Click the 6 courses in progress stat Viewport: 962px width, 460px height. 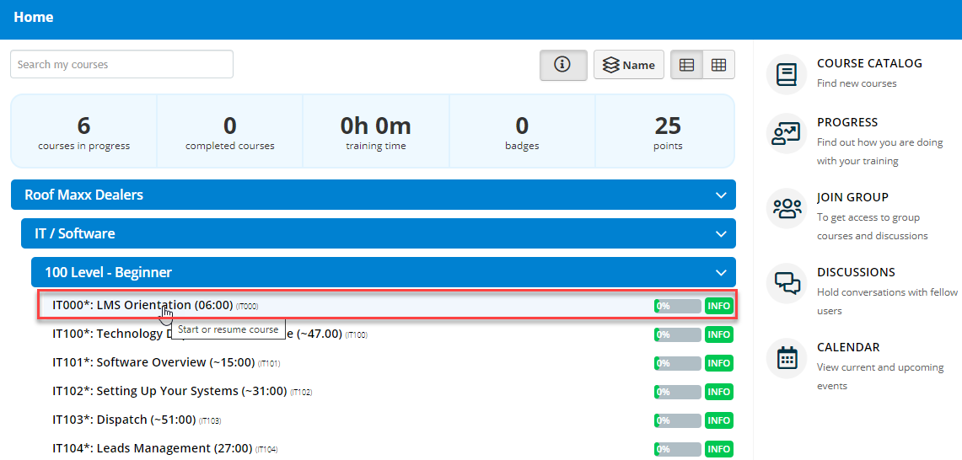tap(84, 131)
